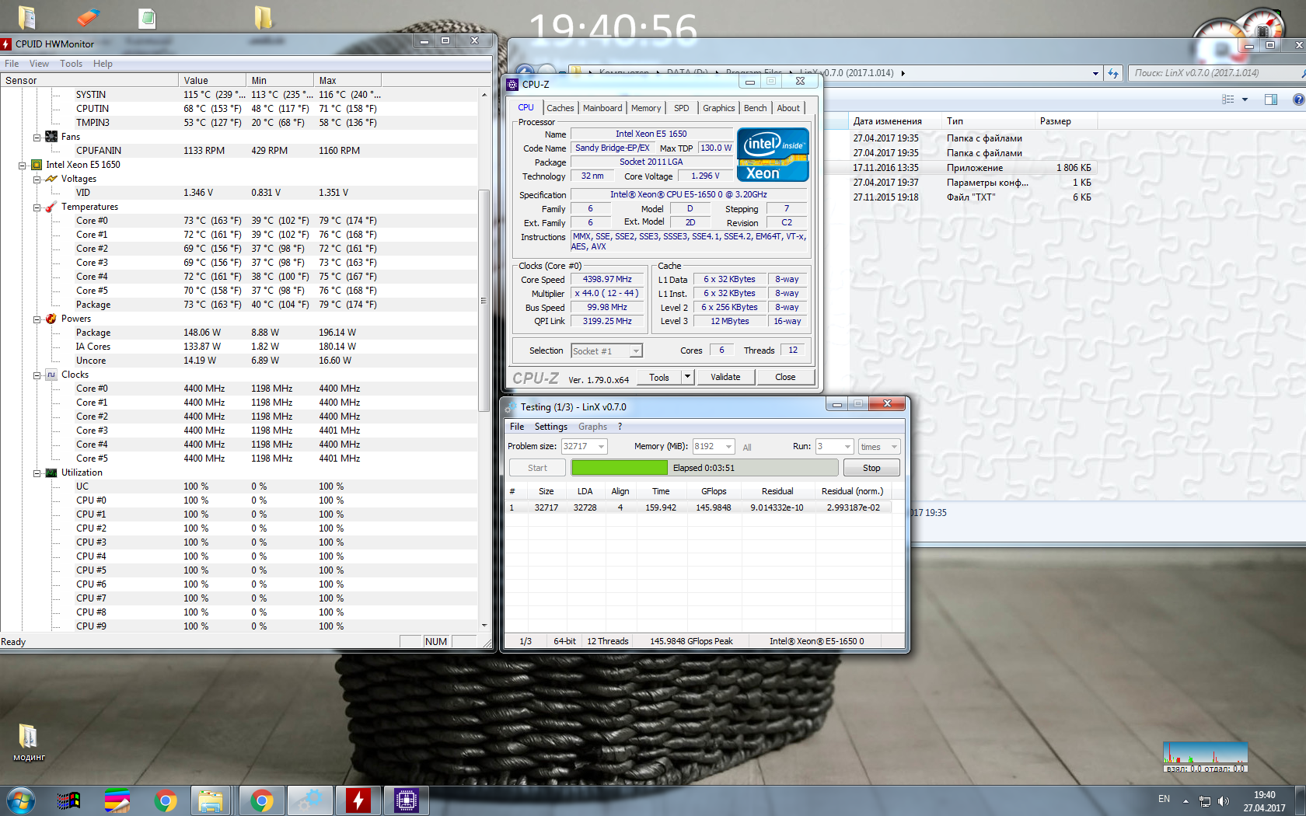
Task: Open the МОДИНГ folder on desktop
Action: 28,737
